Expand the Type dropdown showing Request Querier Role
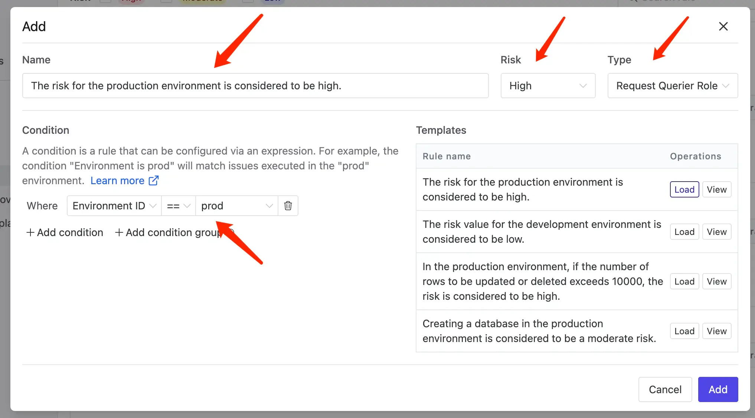 (x=672, y=86)
